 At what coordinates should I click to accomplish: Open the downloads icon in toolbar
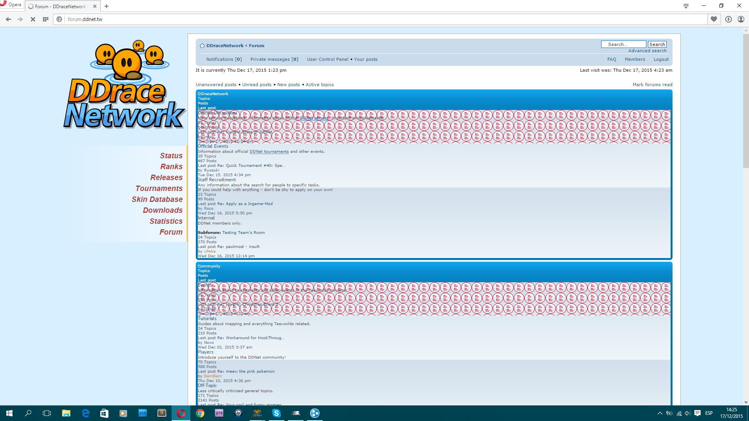tap(728, 19)
